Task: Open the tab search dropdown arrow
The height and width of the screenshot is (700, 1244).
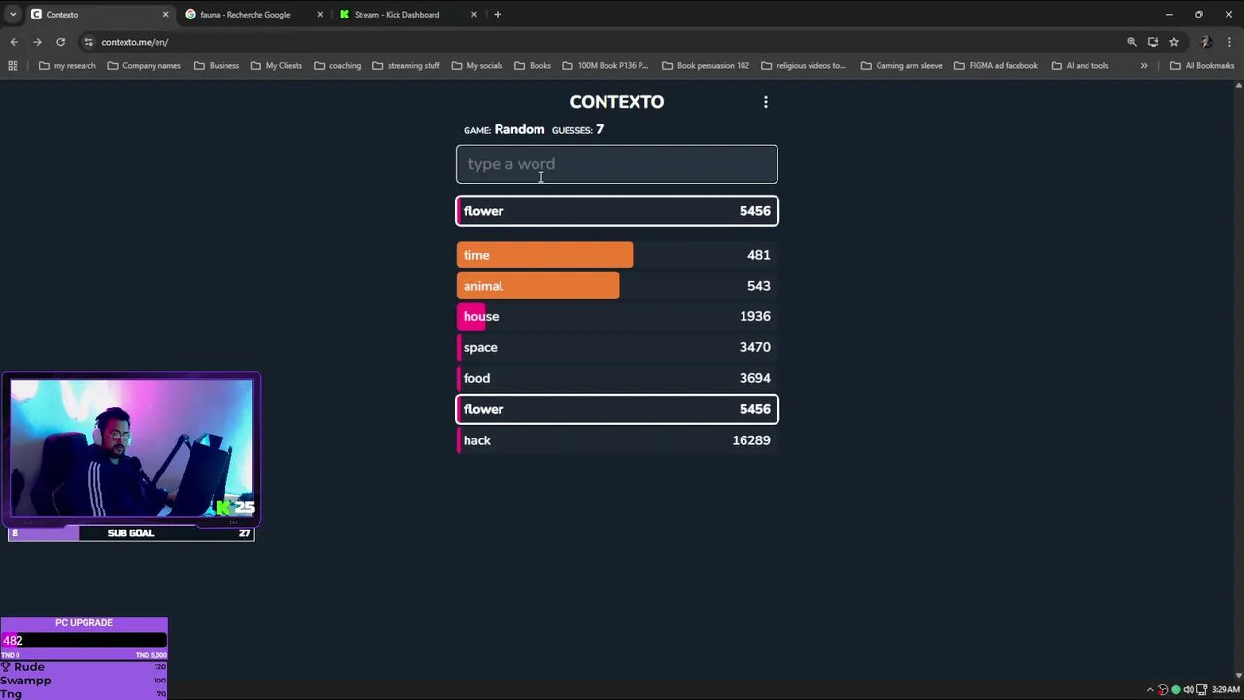Action: [12, 15]
